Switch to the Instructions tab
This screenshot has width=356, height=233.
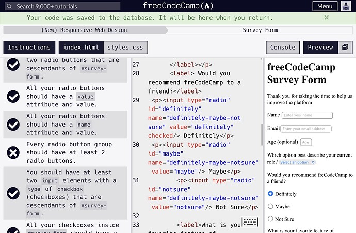pyautogui.click(x=29, y=48)
